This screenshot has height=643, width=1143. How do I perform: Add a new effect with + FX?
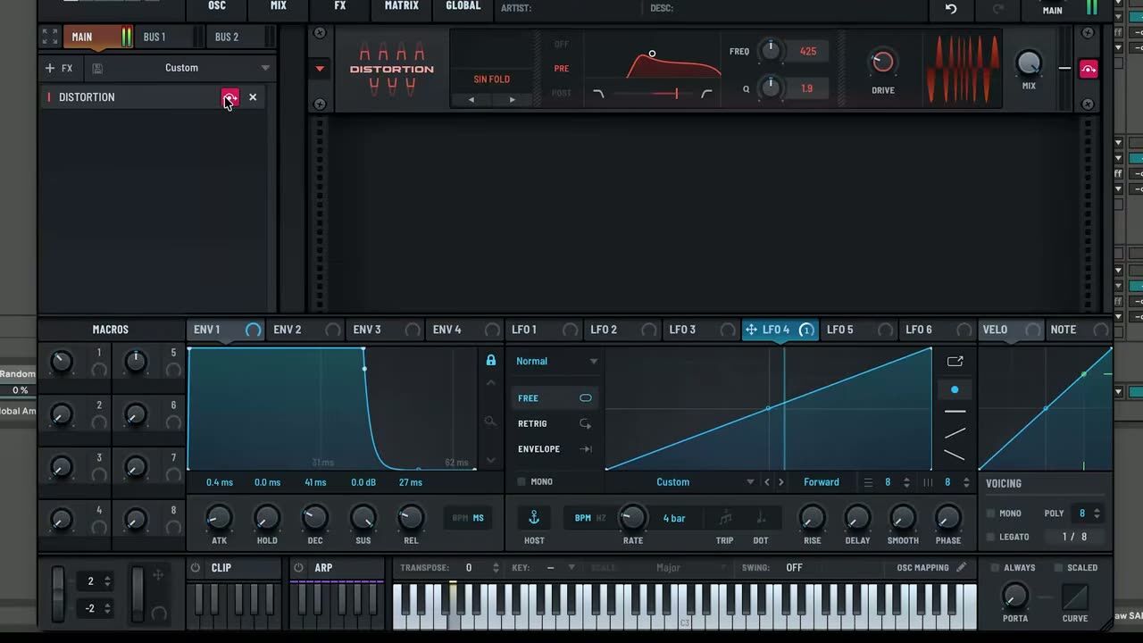[59, 68]
